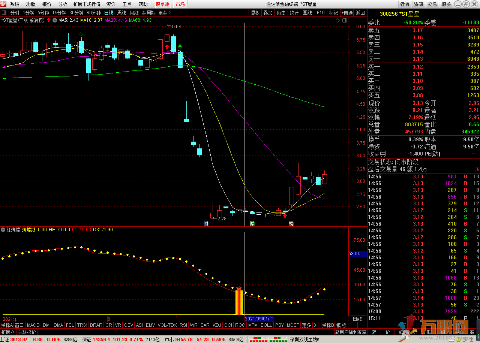Viewport: 480px width, 344px height.
Task: Expand the 更多 indicators list
Action: pyautogui.click(x=306, y=325)
